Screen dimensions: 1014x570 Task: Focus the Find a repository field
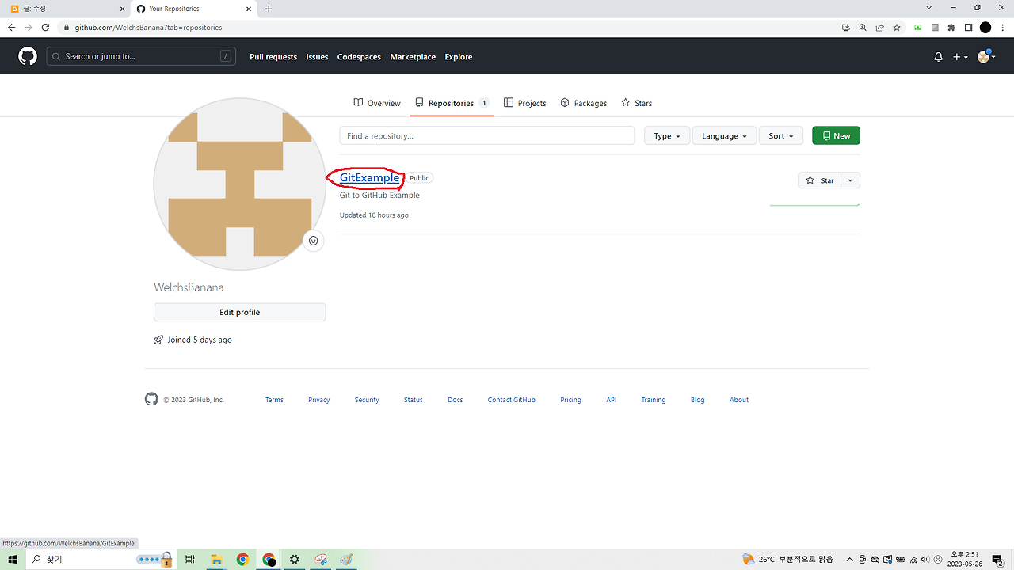(487, 136)
